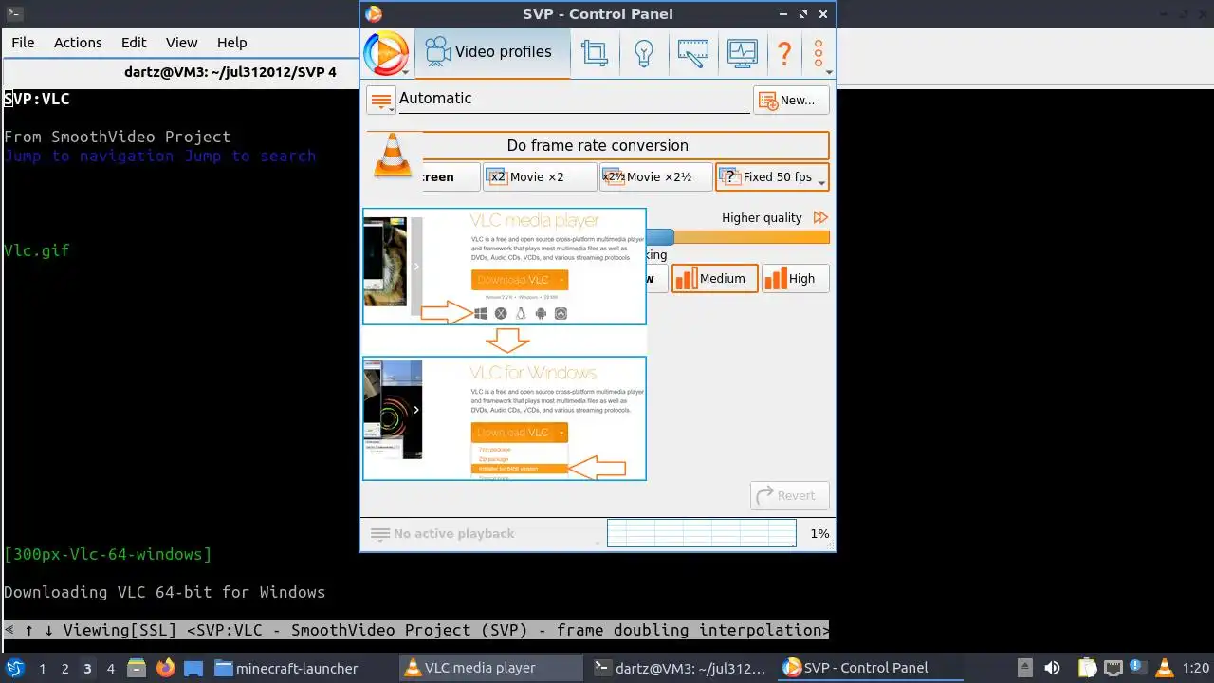The width and height of the screenshot is (1214, 683).
Task: Select the Movie ×2 frame rate mode
Action: pos(540,176)
